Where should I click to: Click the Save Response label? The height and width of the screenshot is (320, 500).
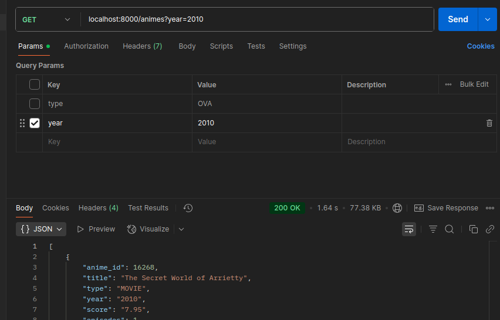pos(452,208)
